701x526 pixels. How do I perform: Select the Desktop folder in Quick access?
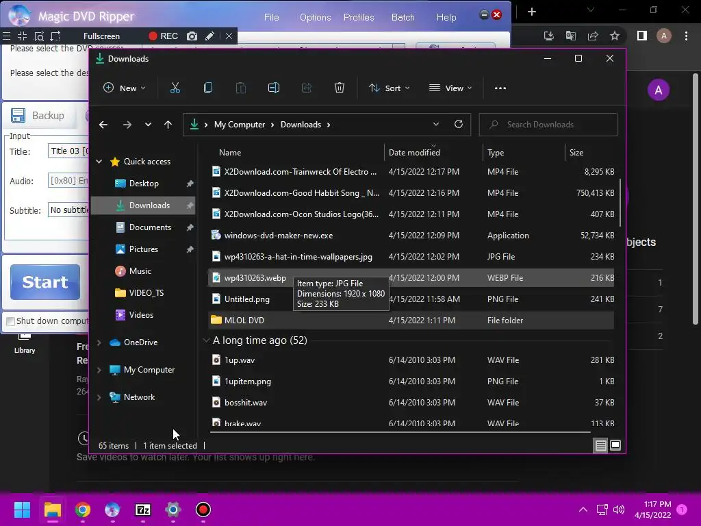[x=144, y=184]
